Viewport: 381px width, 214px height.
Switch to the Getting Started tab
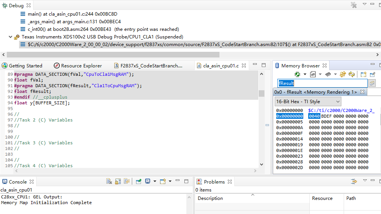pyautogui.click(x=22, y=65)
